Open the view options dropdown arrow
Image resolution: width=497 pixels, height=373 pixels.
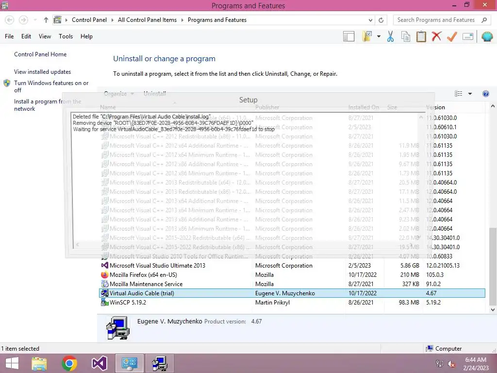(x=470, y=94)
